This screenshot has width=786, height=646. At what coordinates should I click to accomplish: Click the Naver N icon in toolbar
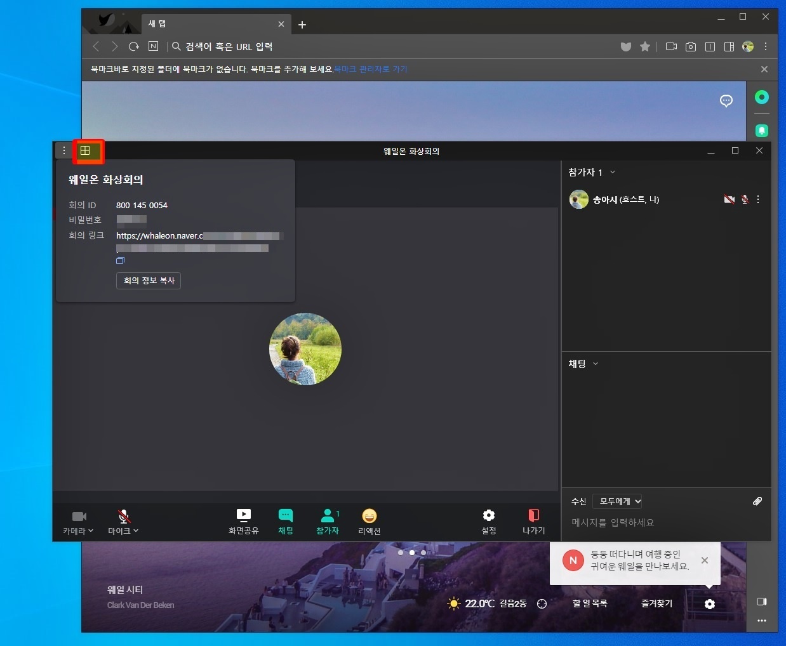click(153, 46)
